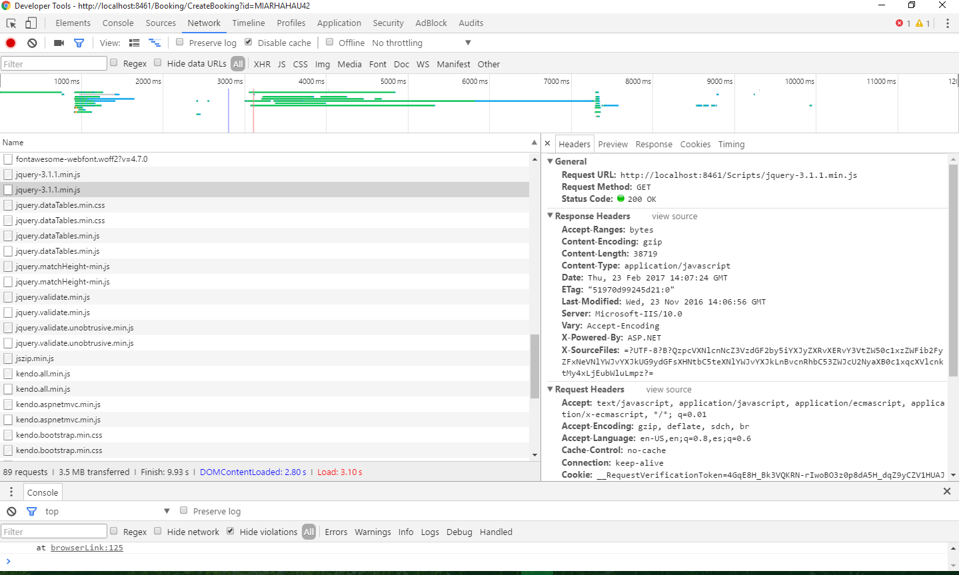Switch to the Elements panel

73,23
